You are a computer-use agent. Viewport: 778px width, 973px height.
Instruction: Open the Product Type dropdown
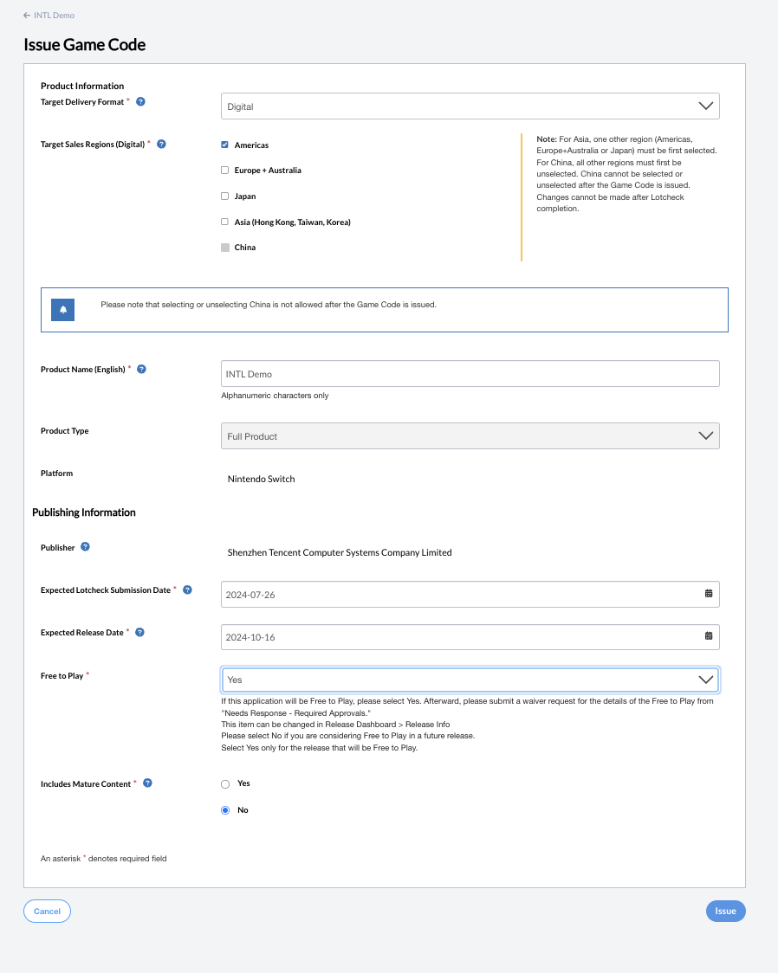[x=470, y=436]
